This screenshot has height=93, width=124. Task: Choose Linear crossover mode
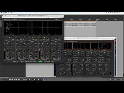(x=35, y=61)
